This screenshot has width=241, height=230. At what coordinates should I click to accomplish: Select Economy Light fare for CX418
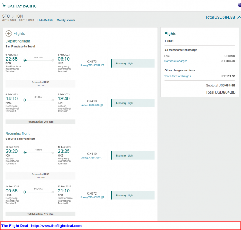(x=133, y=103)
